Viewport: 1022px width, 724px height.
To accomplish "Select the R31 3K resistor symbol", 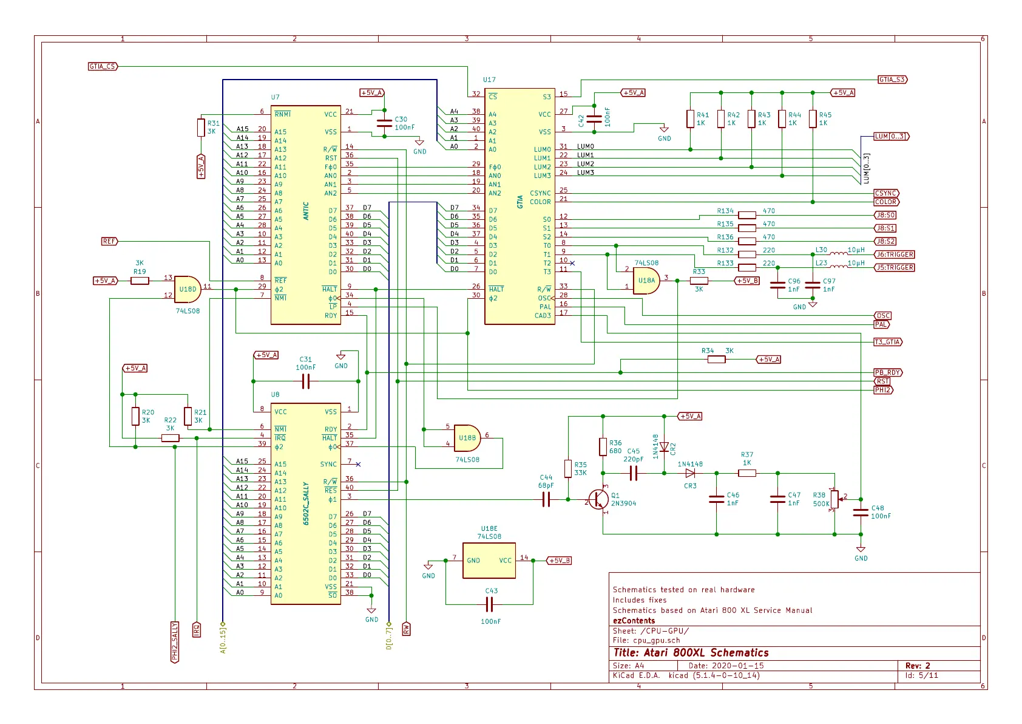I will point(201,128).
